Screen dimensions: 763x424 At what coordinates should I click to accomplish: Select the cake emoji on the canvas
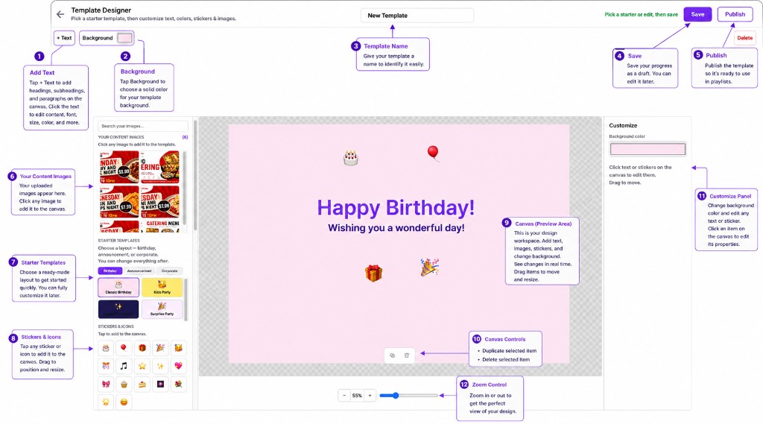350,158
